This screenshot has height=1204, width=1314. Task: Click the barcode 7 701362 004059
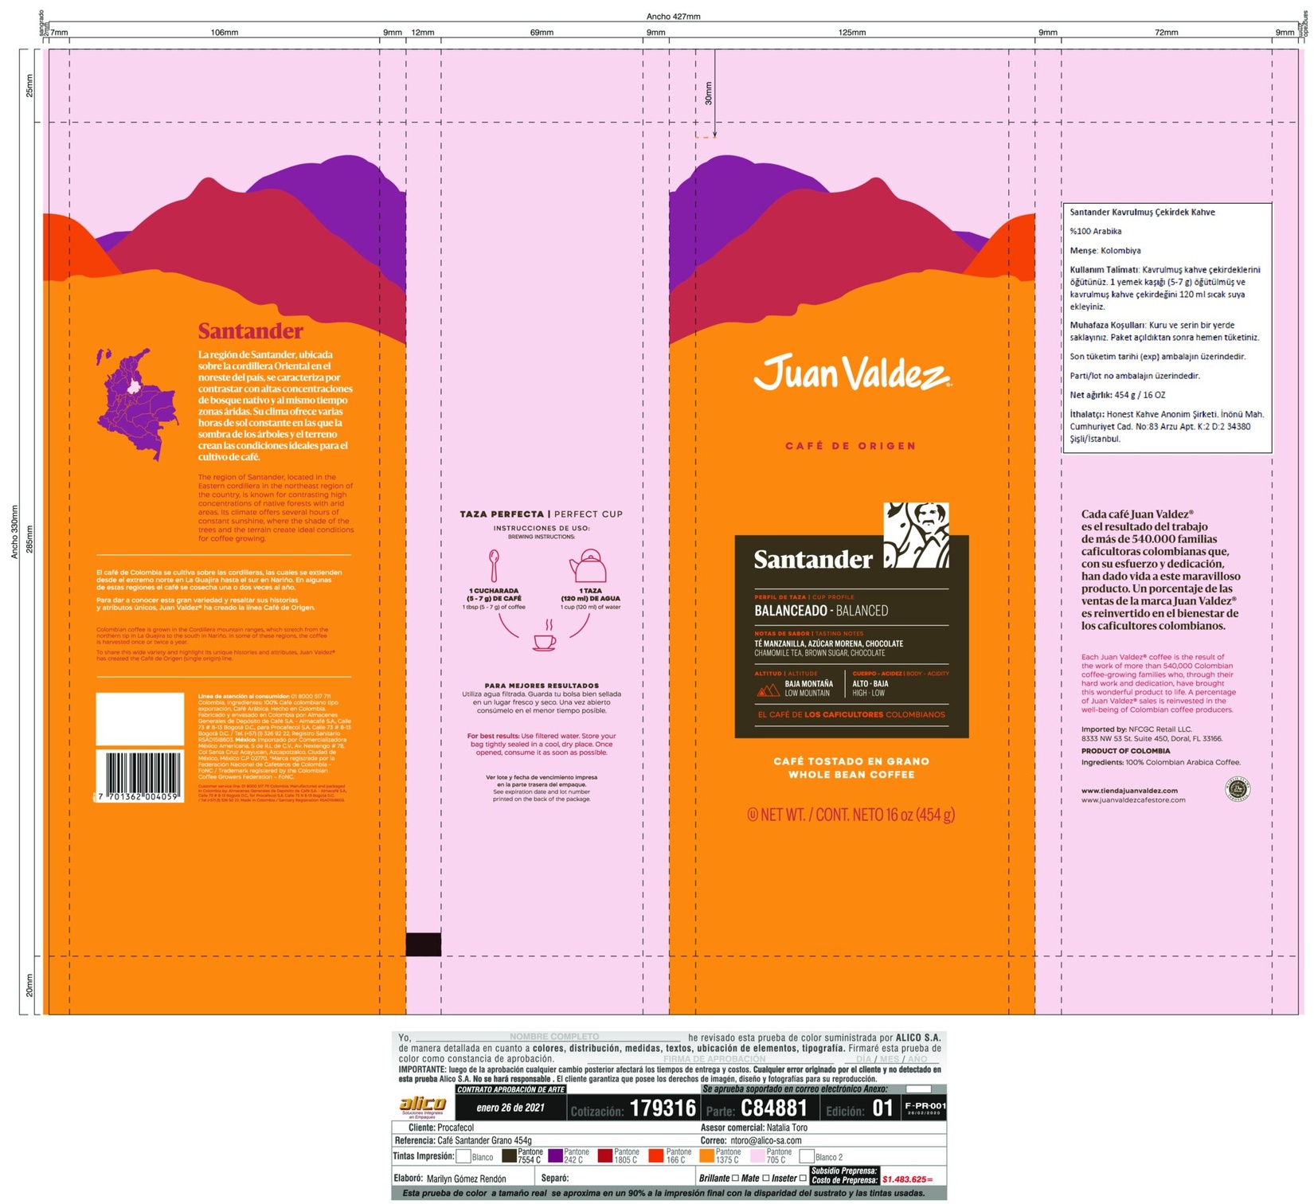(140, 776)
